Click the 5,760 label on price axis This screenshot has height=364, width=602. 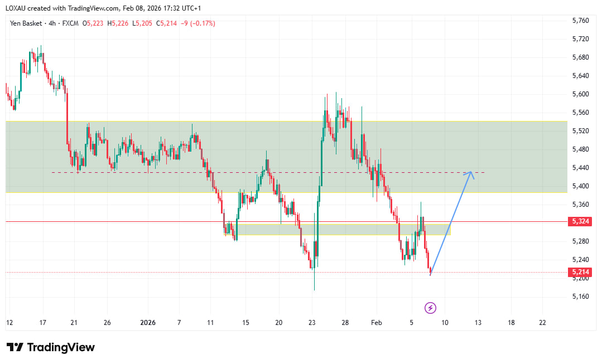pos(581,21)
